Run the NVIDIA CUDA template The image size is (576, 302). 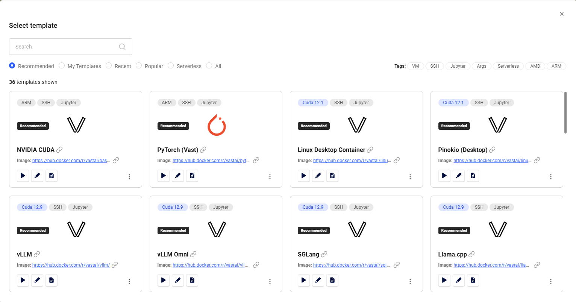coord(23,176)
